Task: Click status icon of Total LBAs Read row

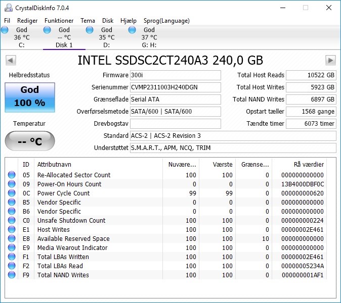Action: coord(12,266)
